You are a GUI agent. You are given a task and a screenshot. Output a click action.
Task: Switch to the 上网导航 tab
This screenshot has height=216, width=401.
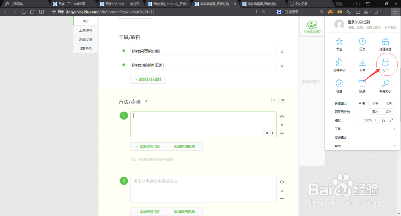[x=25, y=4]
